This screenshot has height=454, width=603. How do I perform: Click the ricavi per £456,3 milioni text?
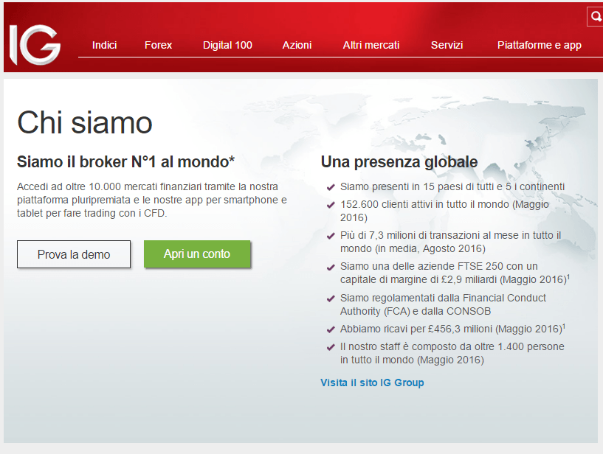[x=452, y=329]
